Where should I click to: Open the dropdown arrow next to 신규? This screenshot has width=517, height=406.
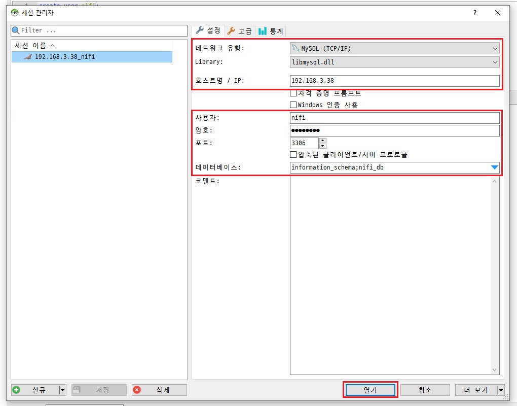pyautogui.click(x=62, y=390)
